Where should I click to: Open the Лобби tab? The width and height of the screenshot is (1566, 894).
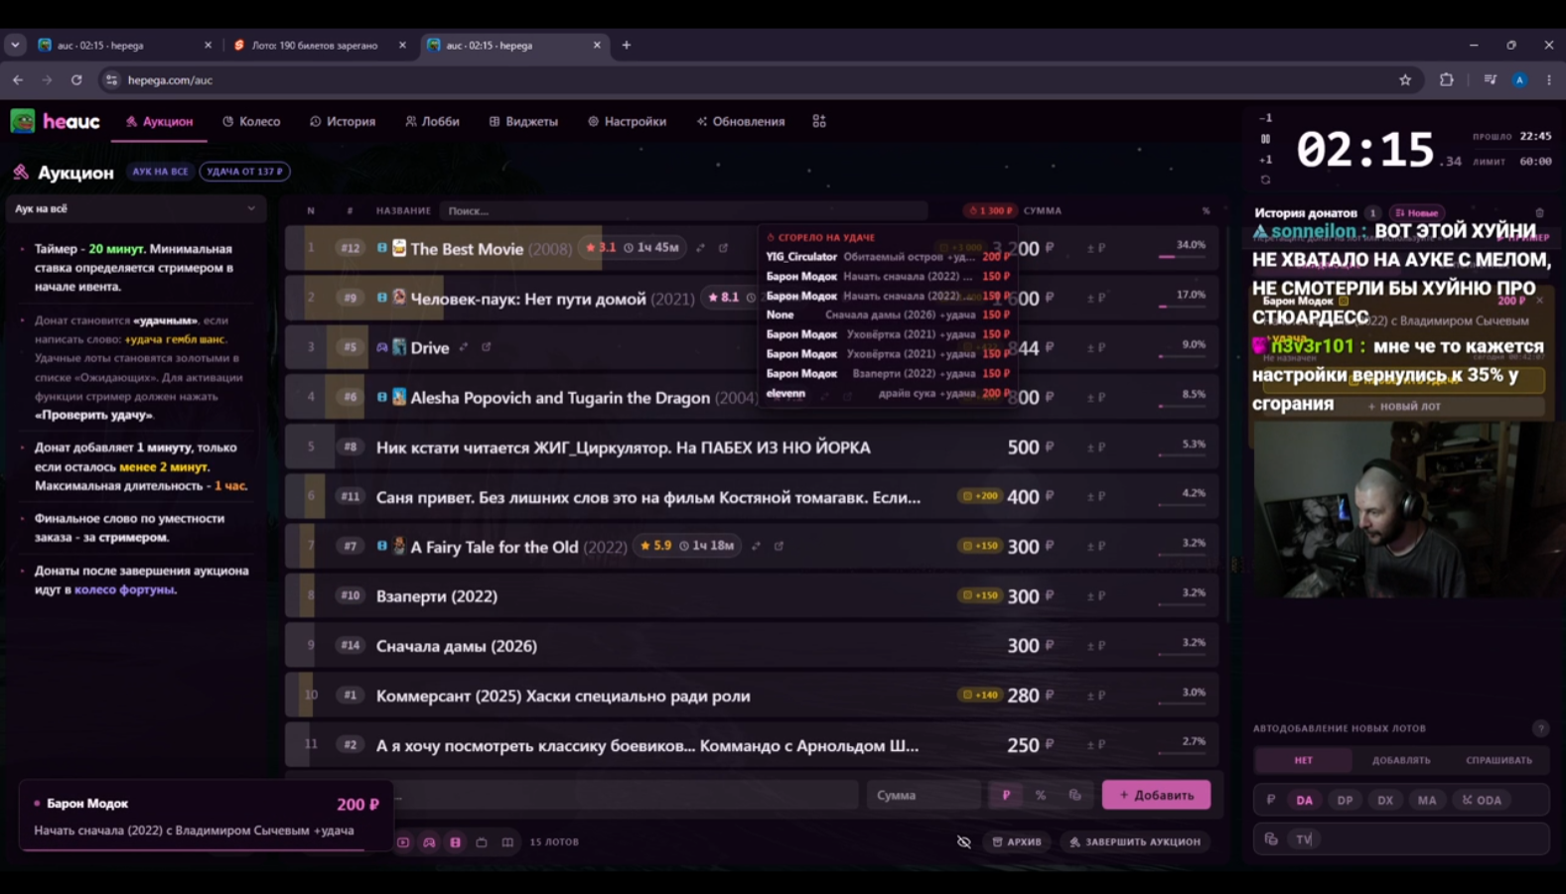tap(432, 121)
